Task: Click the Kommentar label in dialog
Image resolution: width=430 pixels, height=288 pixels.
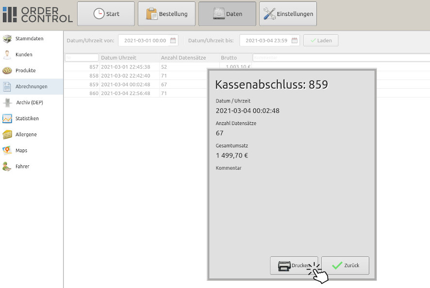Action: (x=229, y=168)
